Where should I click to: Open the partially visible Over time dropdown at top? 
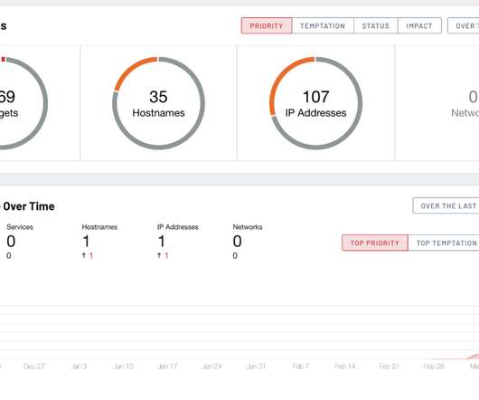(464, 25)
